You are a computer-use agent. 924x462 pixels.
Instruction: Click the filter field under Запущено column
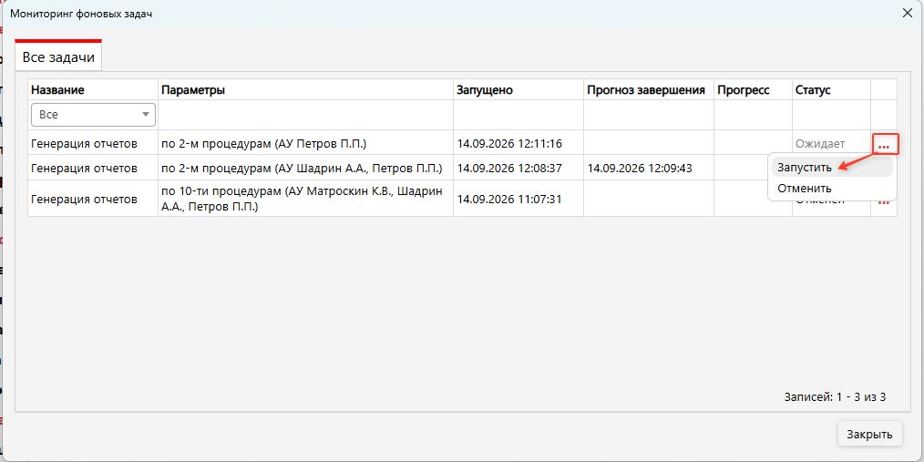point(518,115)
